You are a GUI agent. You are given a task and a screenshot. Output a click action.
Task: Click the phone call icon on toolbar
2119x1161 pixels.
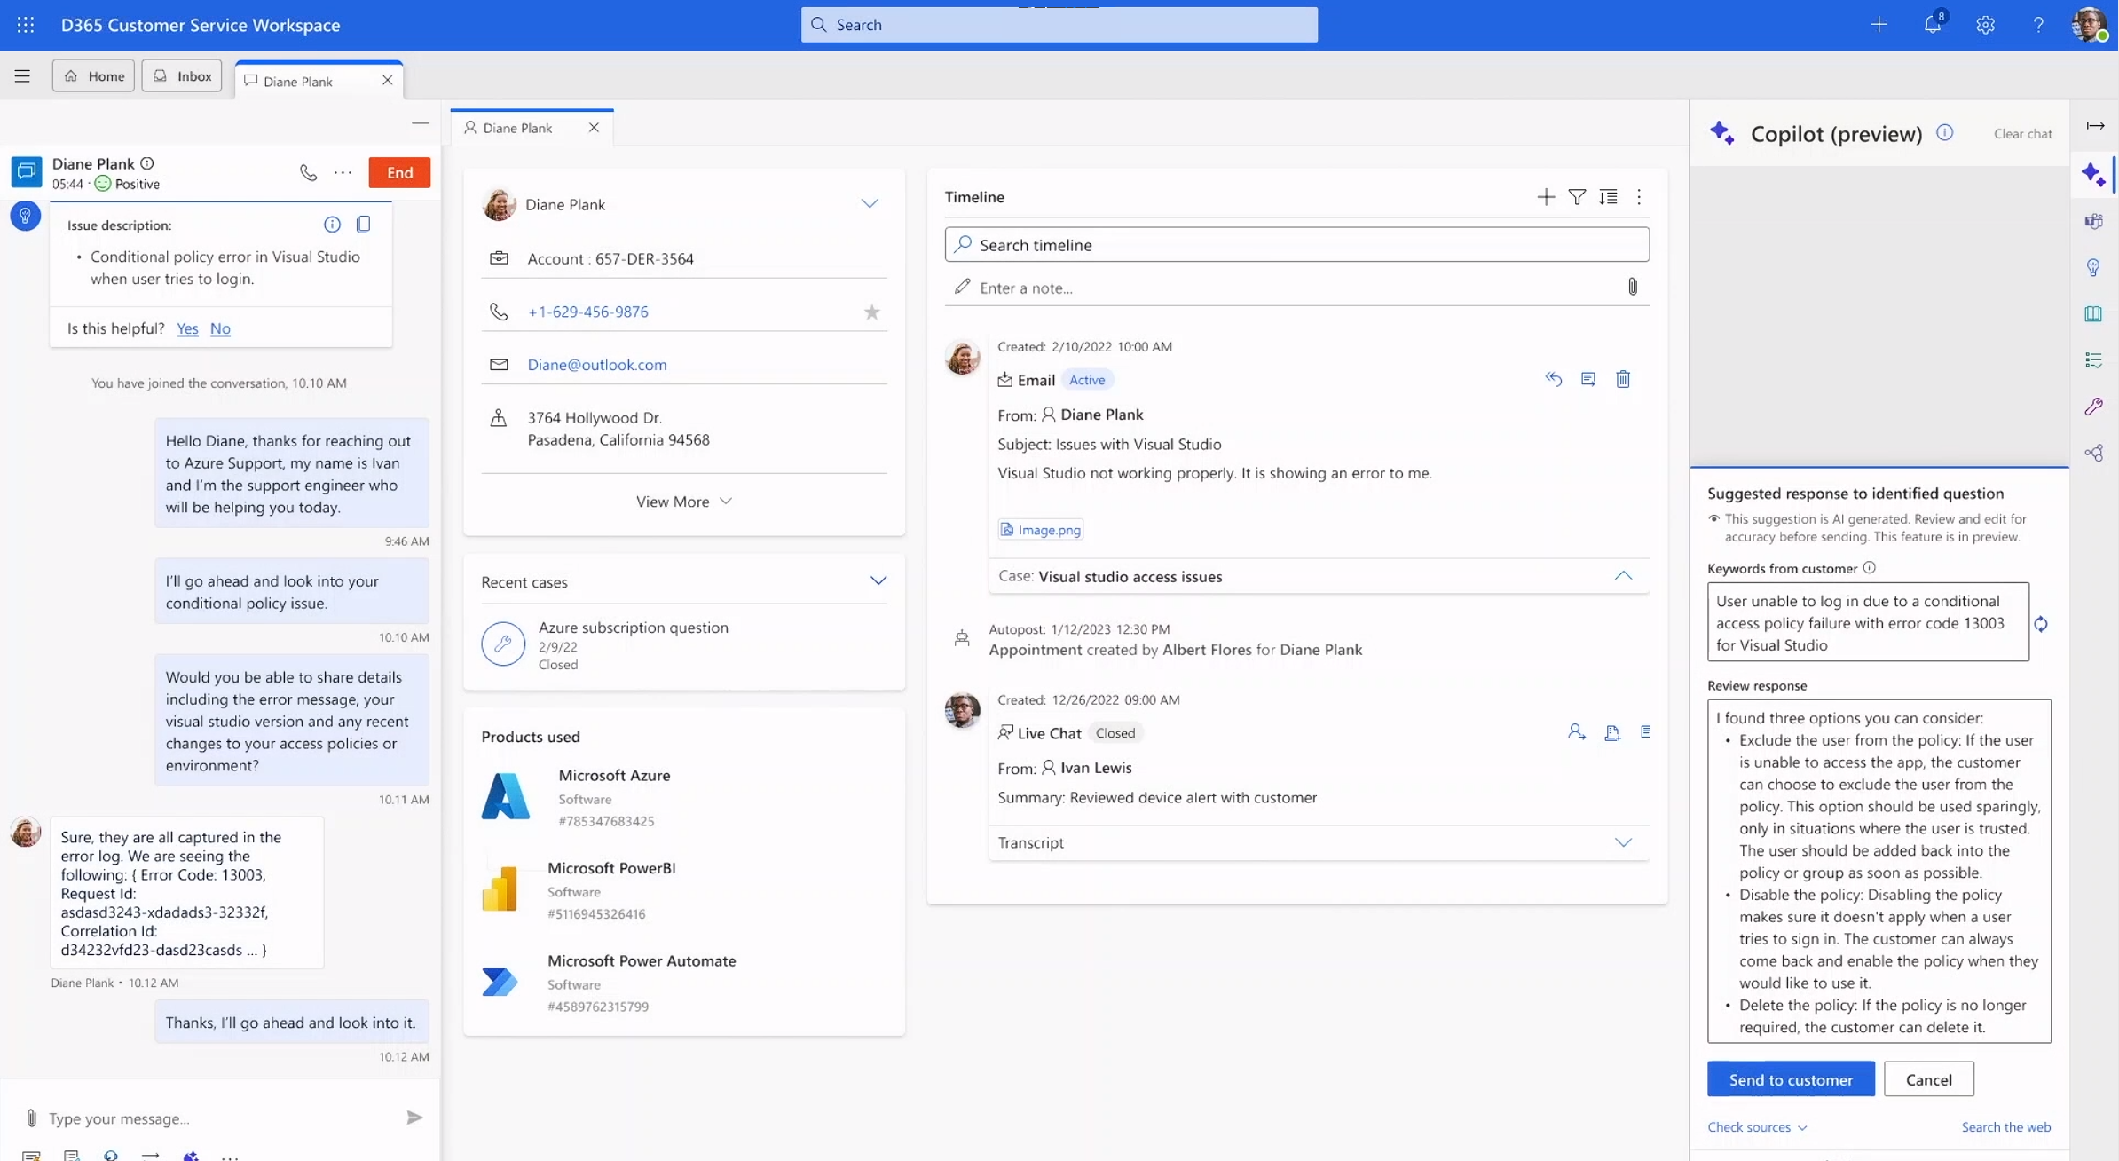coord(306,171)
